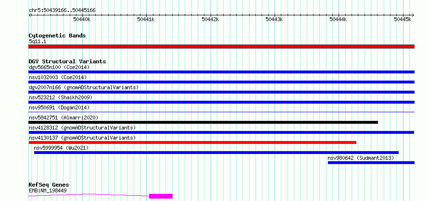Image resolution: width=428 pixels, height=201 pixels.
Task: Select the dgv5665n100 (Coe2014) label text
Action: pyautogui.click(x=59, y=67)
